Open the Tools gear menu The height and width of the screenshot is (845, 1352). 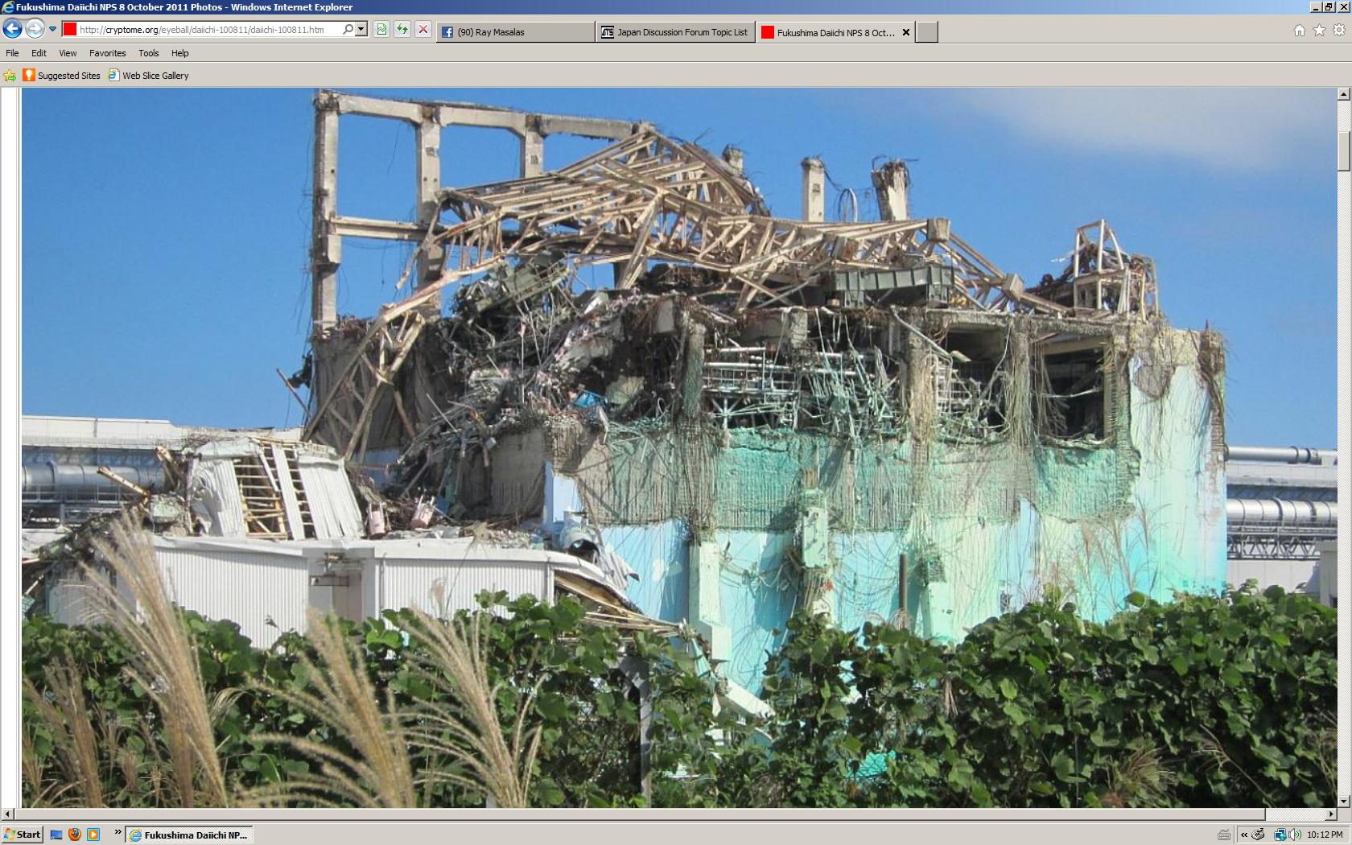1339,31
